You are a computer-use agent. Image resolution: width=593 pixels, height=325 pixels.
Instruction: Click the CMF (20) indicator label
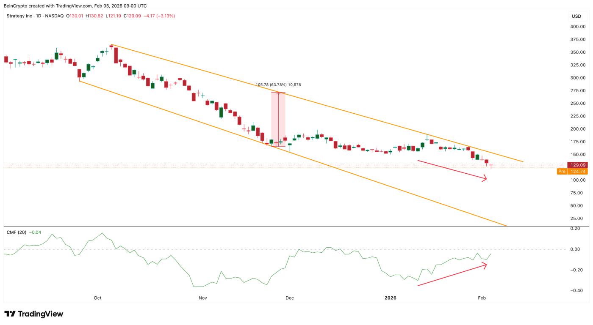[17, 232]
